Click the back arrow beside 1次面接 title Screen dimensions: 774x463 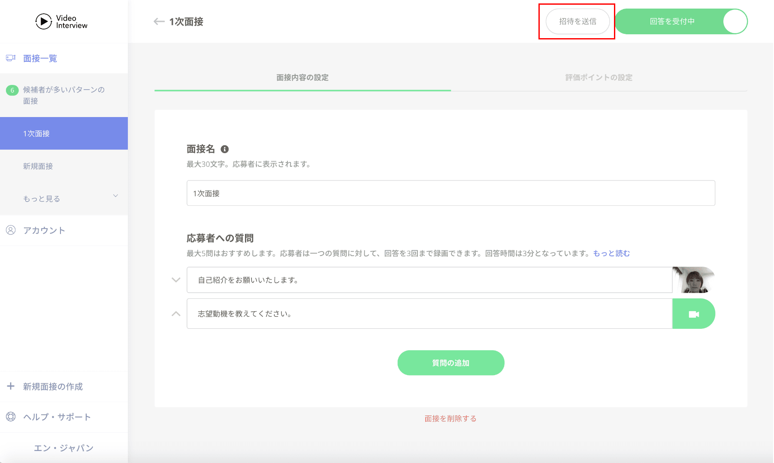pyautogui.click(x=159, y=21)
